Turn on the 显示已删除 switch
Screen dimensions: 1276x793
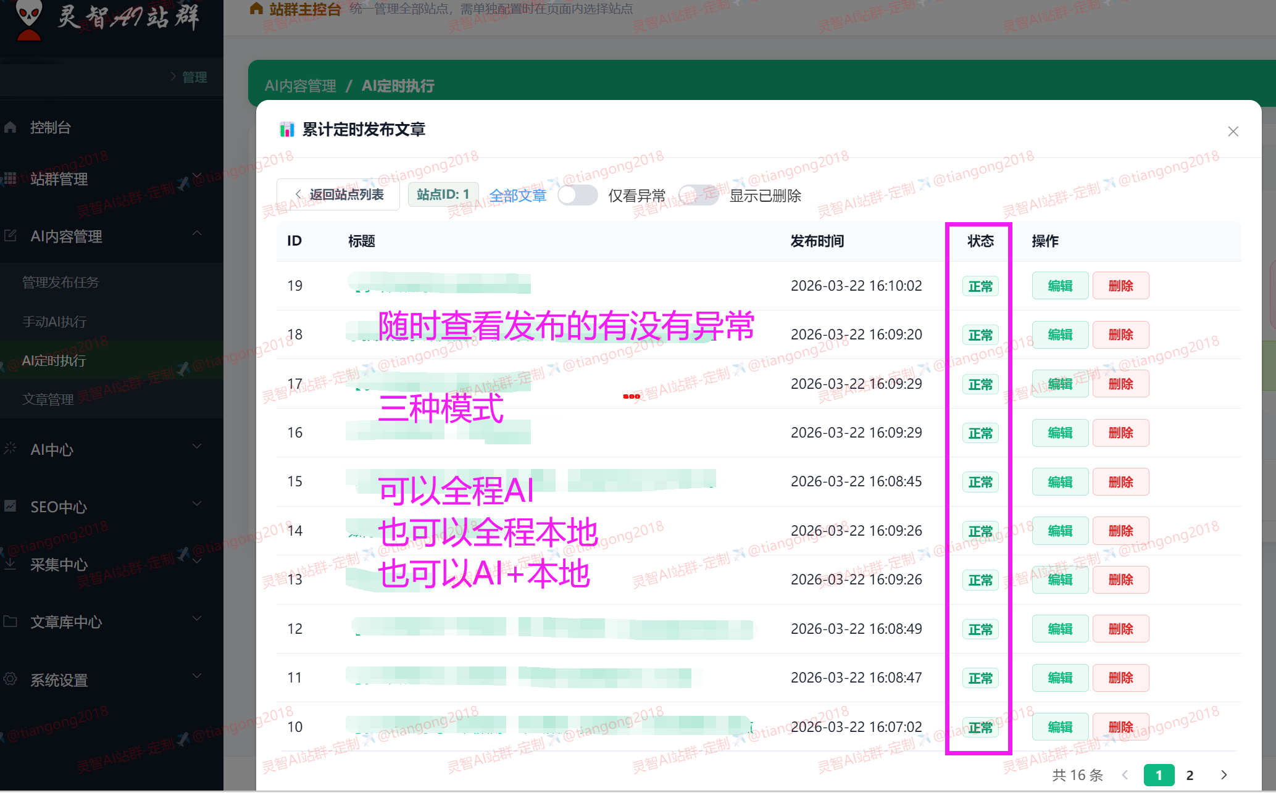(x=698, y=194)
